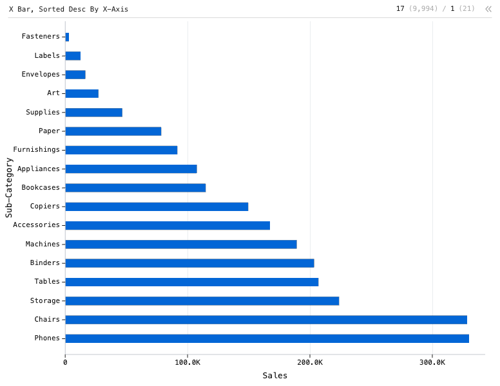500x386 pixels.
Task: Click the Fasteners axis label
Action: pyautogui.click(x=41, y=36)
